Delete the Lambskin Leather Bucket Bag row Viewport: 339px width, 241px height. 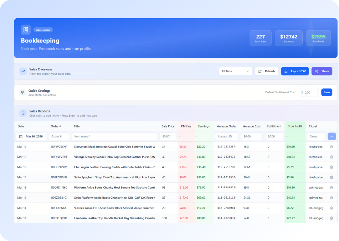331,218
